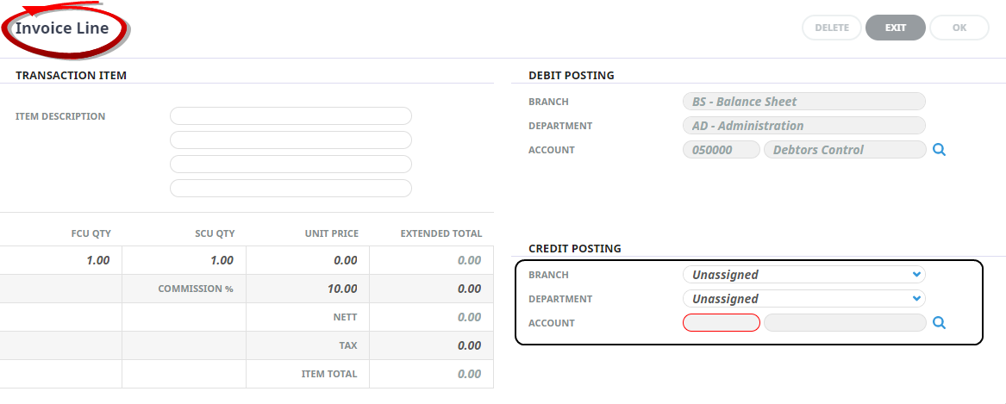Click the credit account code field
Screen dimensions: 1006x404
coord(721,323)
